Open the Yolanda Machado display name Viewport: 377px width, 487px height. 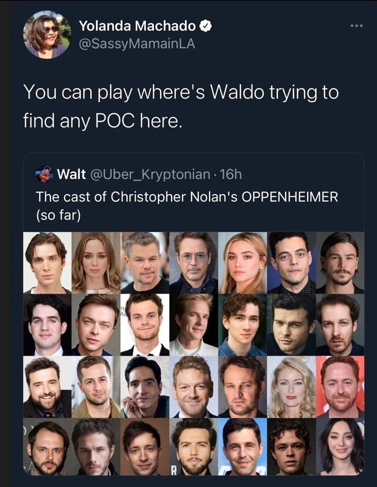pyautogui.click(x=138, y=26)
